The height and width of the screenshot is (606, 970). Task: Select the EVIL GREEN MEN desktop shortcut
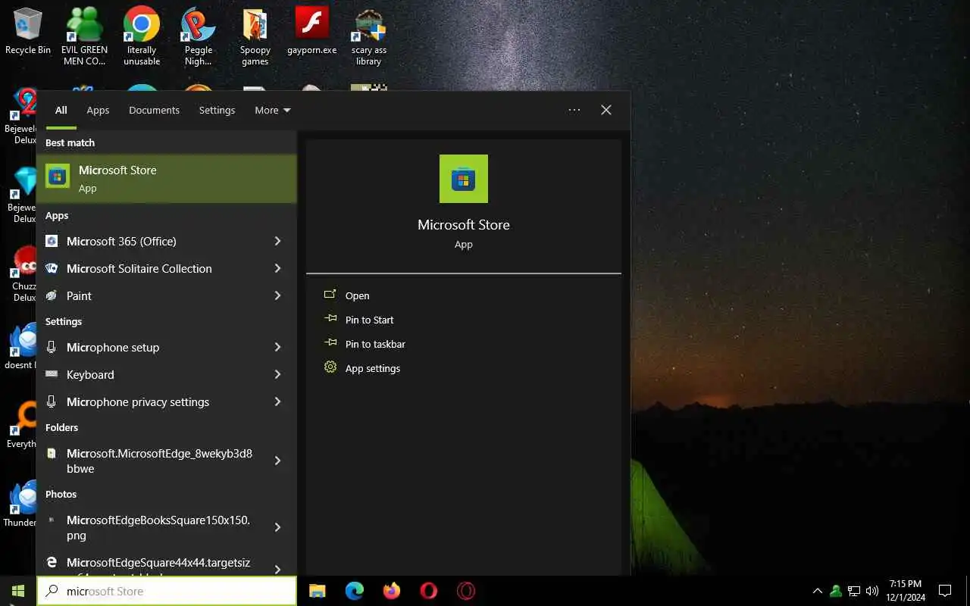click(84, 36)
